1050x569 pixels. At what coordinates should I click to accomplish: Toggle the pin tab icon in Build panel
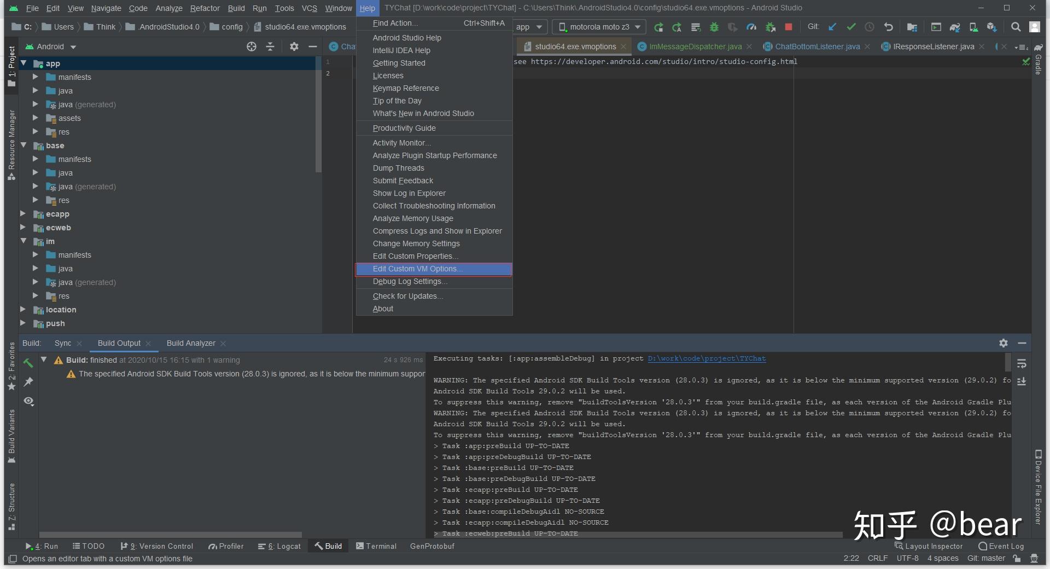click(28, 381)
